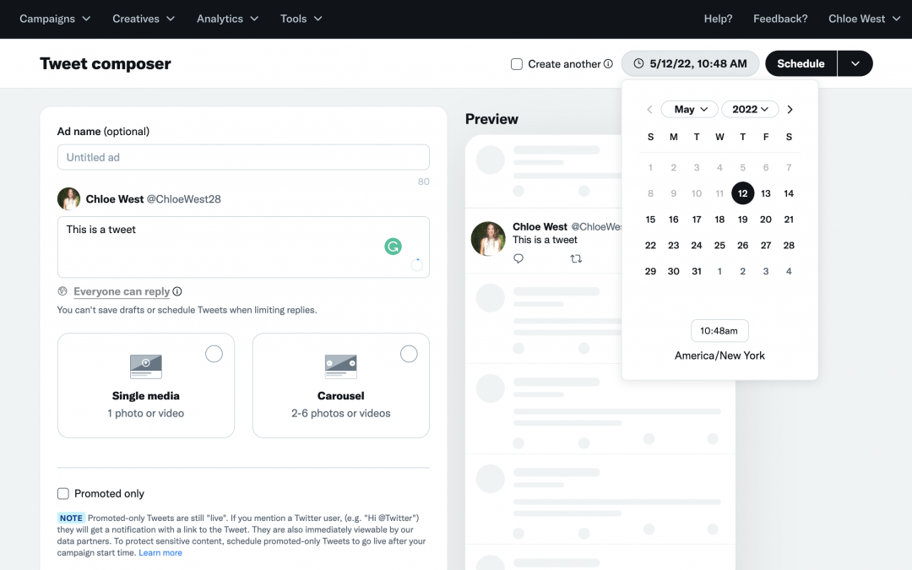This screenshot has height=570, width=912.
Task: Expand arrow next to Schedule button
Action: click(855, 63)
